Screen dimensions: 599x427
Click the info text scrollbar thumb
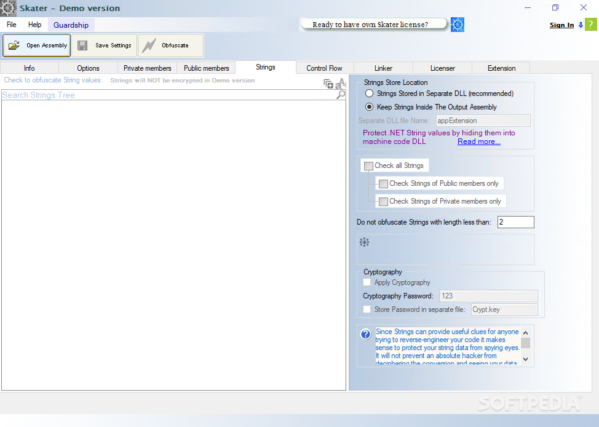click(x=525, y=343)
